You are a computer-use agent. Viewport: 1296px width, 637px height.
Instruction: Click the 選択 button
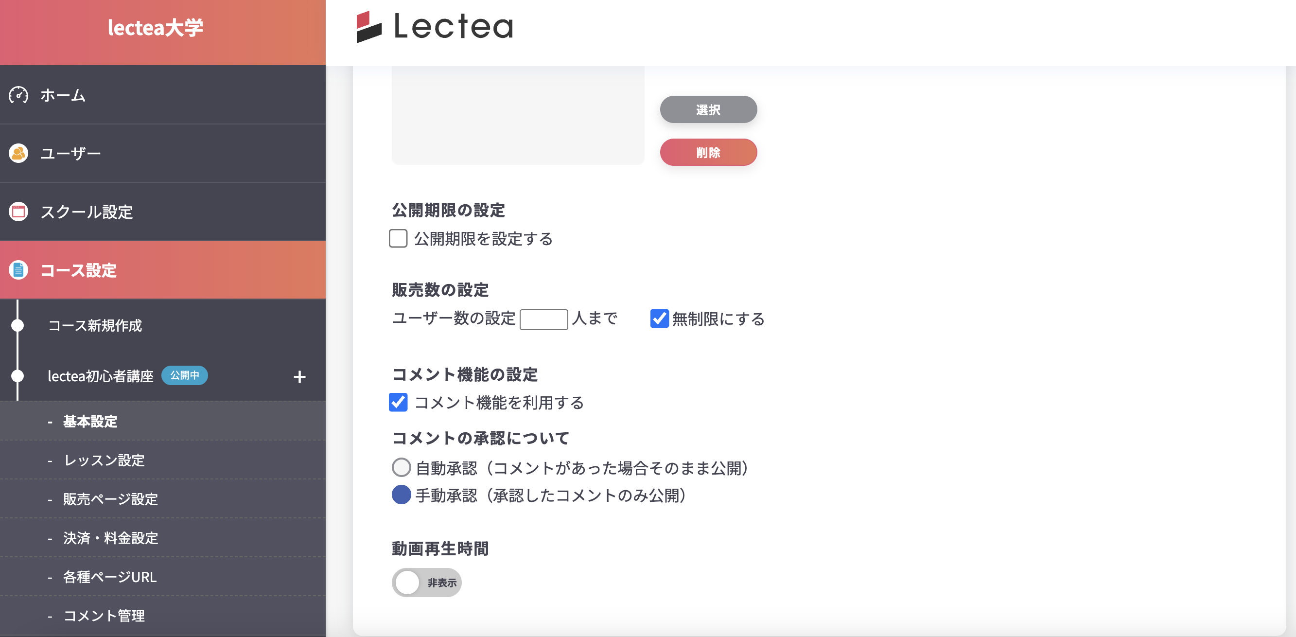708,109
